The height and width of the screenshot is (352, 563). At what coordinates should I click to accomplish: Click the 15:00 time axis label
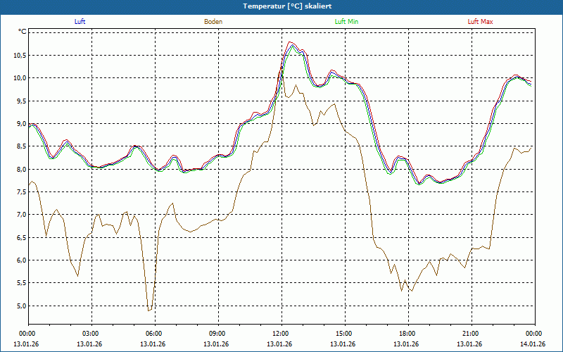343,334
